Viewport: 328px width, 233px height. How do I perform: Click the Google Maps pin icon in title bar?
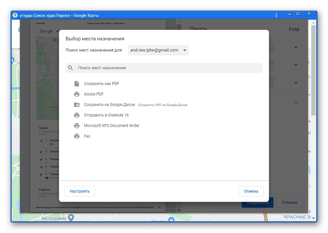(x=15, y=15)
